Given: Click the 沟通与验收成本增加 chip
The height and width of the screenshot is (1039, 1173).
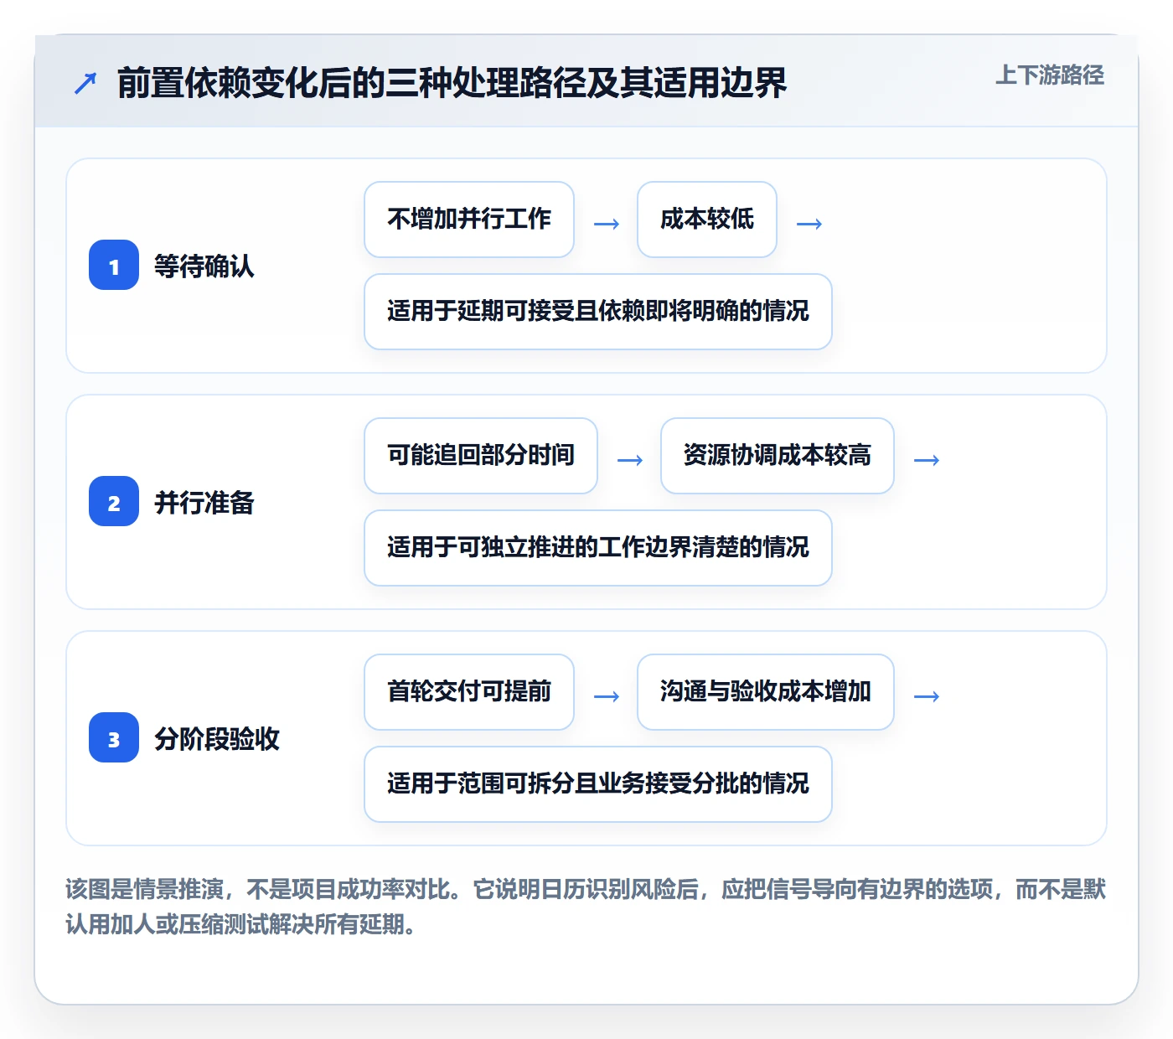Looking at the screenshot, I should 766,692.
